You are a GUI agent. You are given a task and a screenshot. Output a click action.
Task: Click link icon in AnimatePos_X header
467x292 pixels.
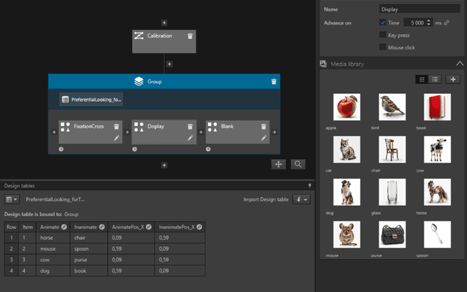(149, 227)
